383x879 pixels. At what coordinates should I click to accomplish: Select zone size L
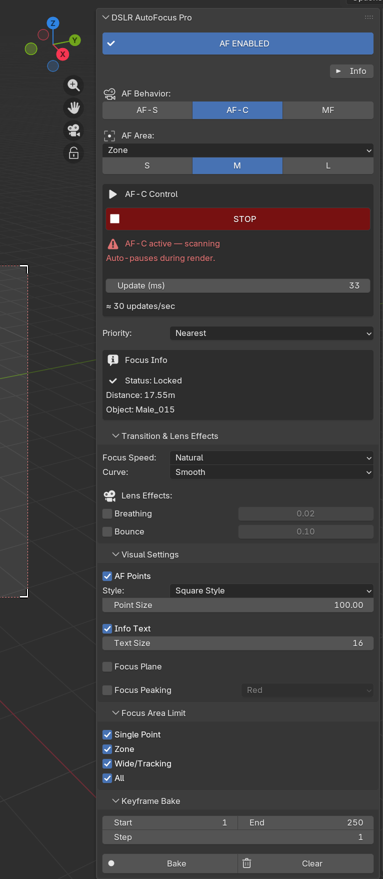pos(328,165)
